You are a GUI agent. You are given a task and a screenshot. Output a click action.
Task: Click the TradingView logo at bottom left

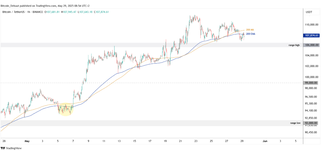(11, 148)
